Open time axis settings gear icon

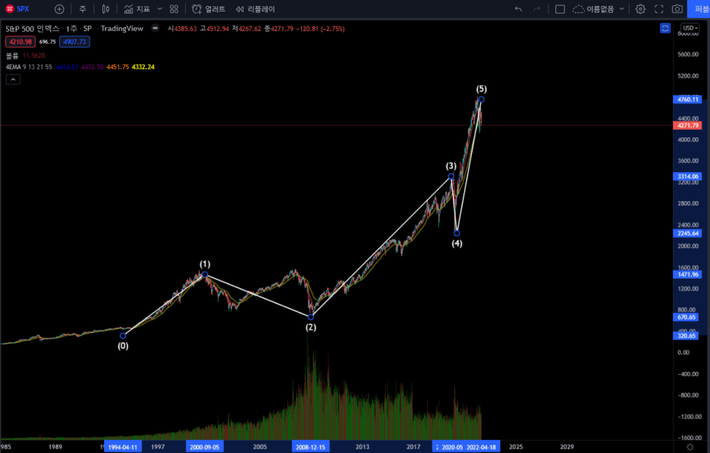(x=690, y=447)
